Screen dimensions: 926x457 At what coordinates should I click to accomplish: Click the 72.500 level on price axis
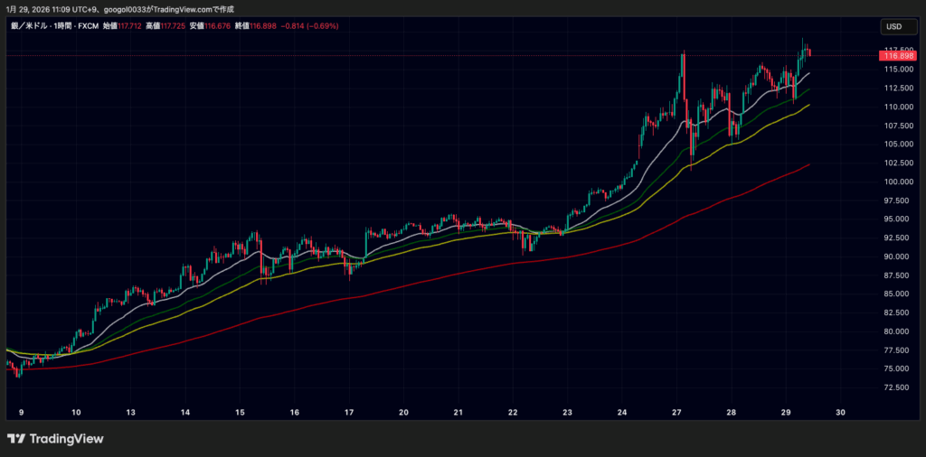point(894,387)
